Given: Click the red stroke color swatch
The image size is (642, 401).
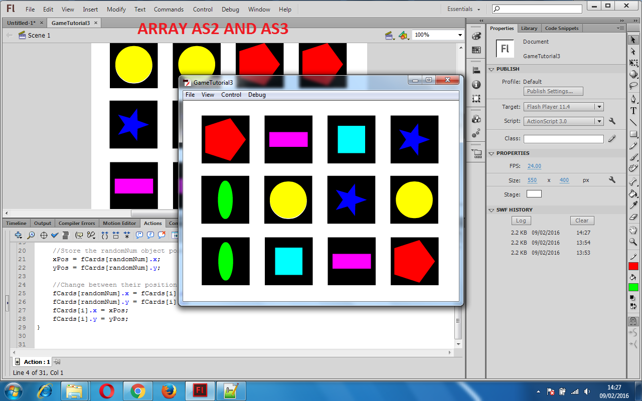Looking at the screenshot, I should [633, 266].
